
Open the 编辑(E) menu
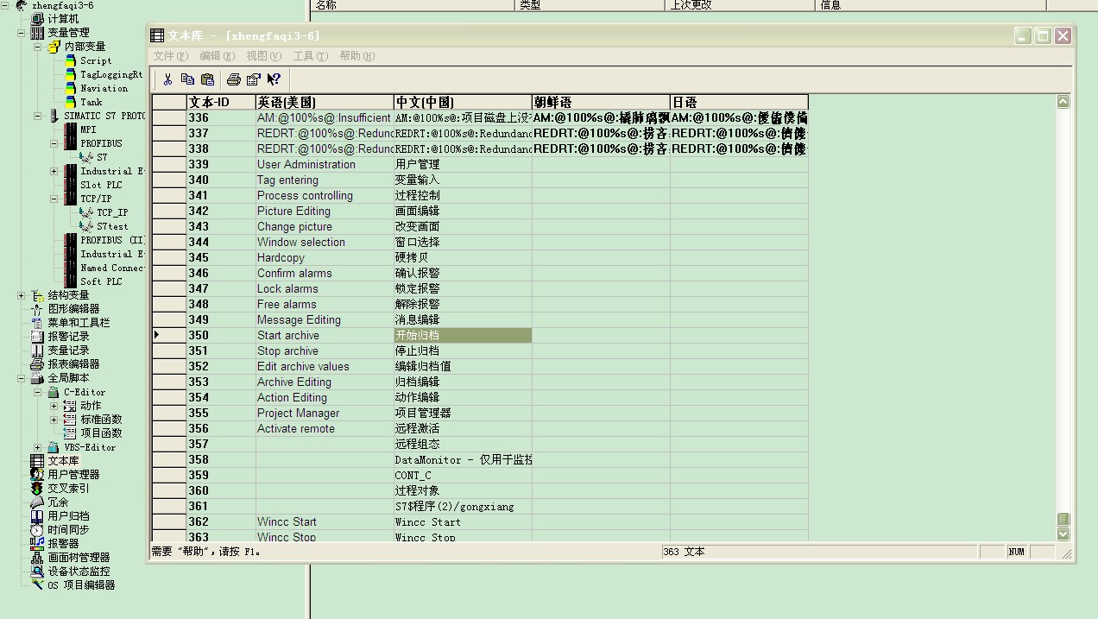pos(217,56)
